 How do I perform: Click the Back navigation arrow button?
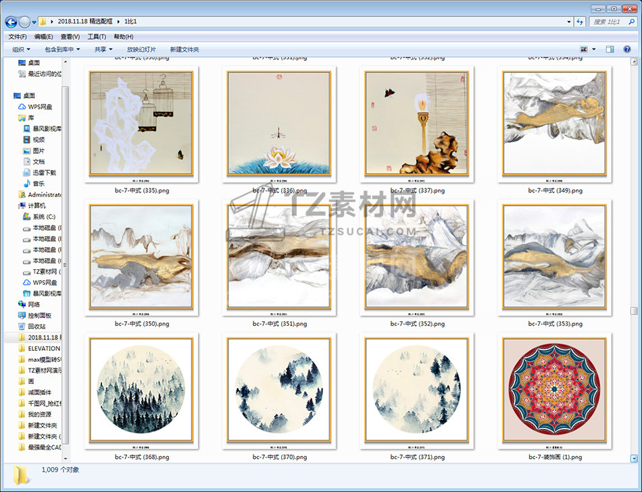11,22
